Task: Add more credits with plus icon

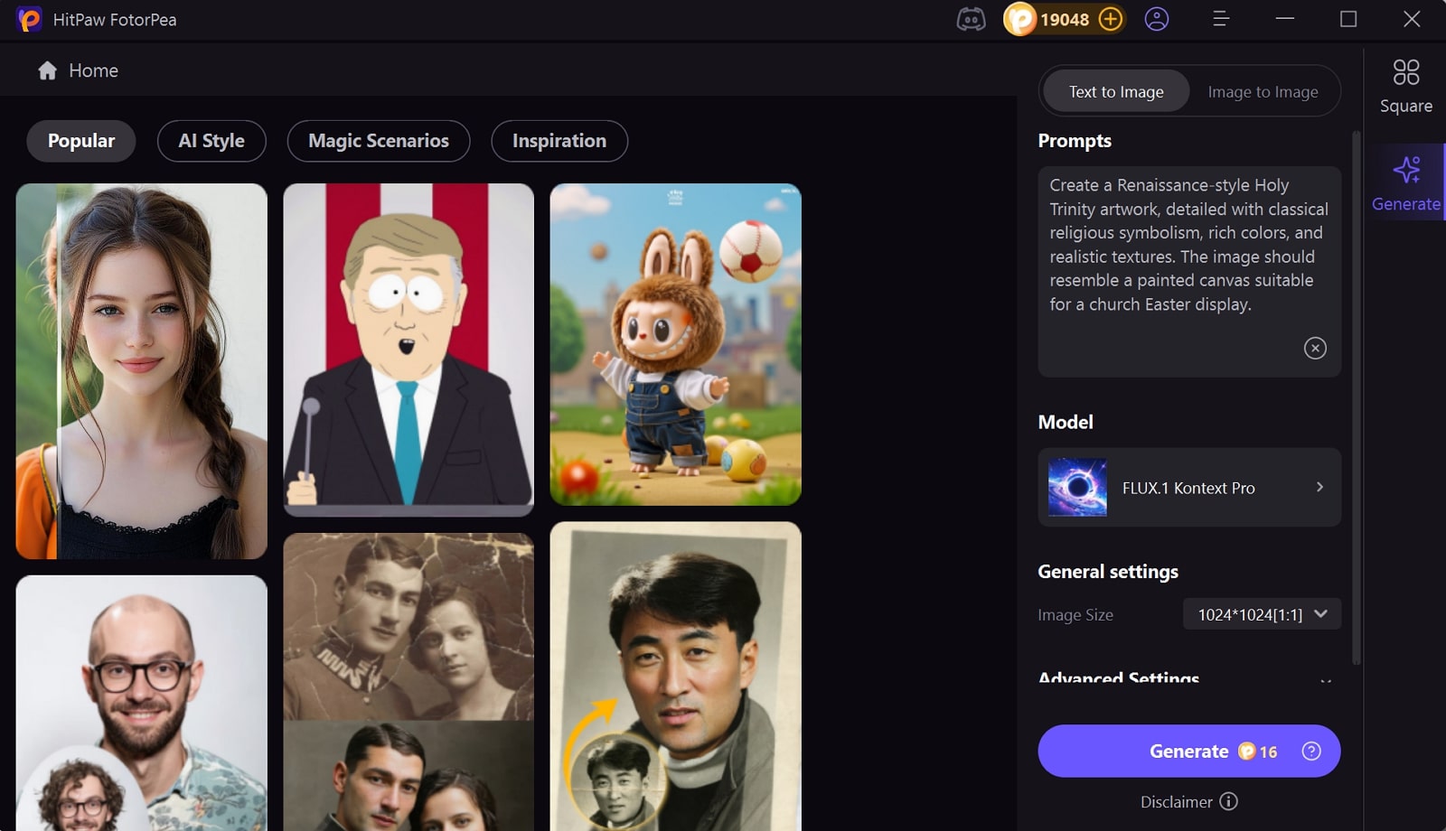Action: 1111,19
